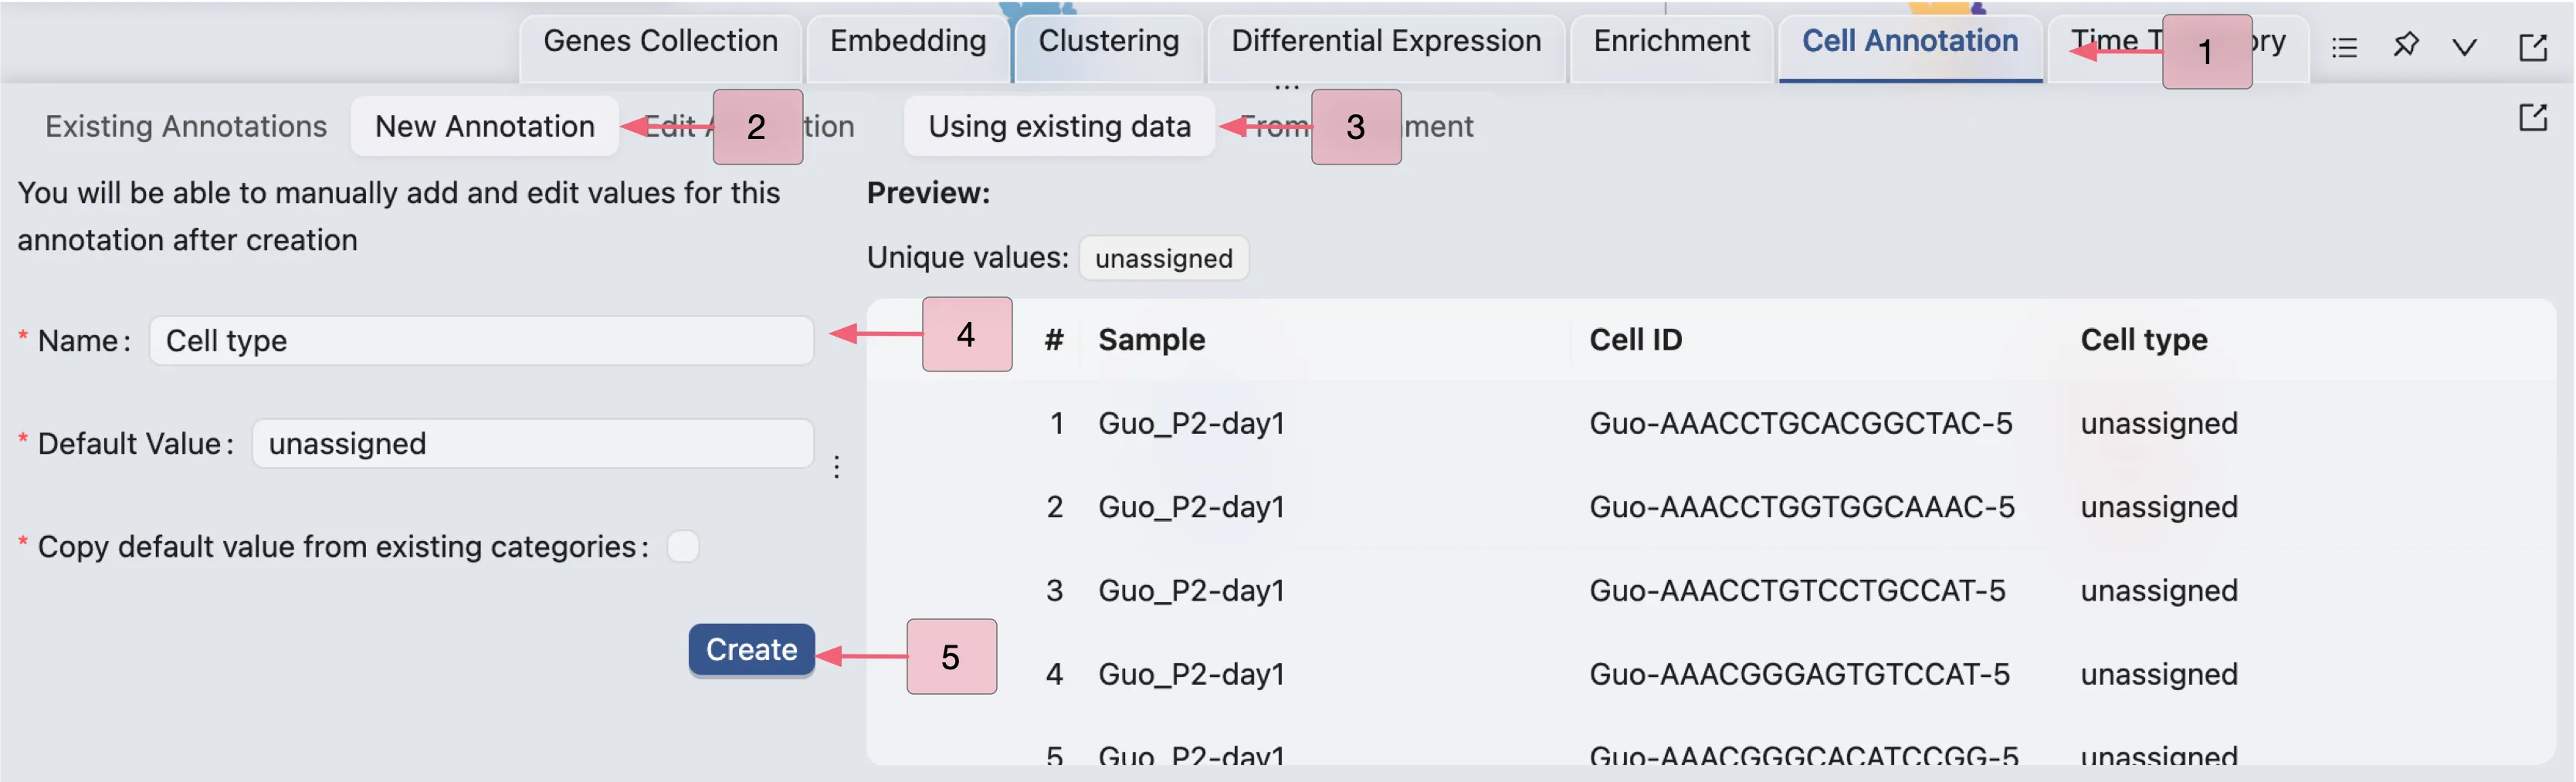Screen dimensions: 2576x782
Task: Go to the Clustering tab
Action: point(1108,42)
